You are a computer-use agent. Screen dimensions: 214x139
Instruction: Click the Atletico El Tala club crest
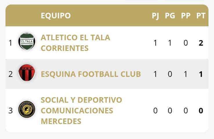27,41
